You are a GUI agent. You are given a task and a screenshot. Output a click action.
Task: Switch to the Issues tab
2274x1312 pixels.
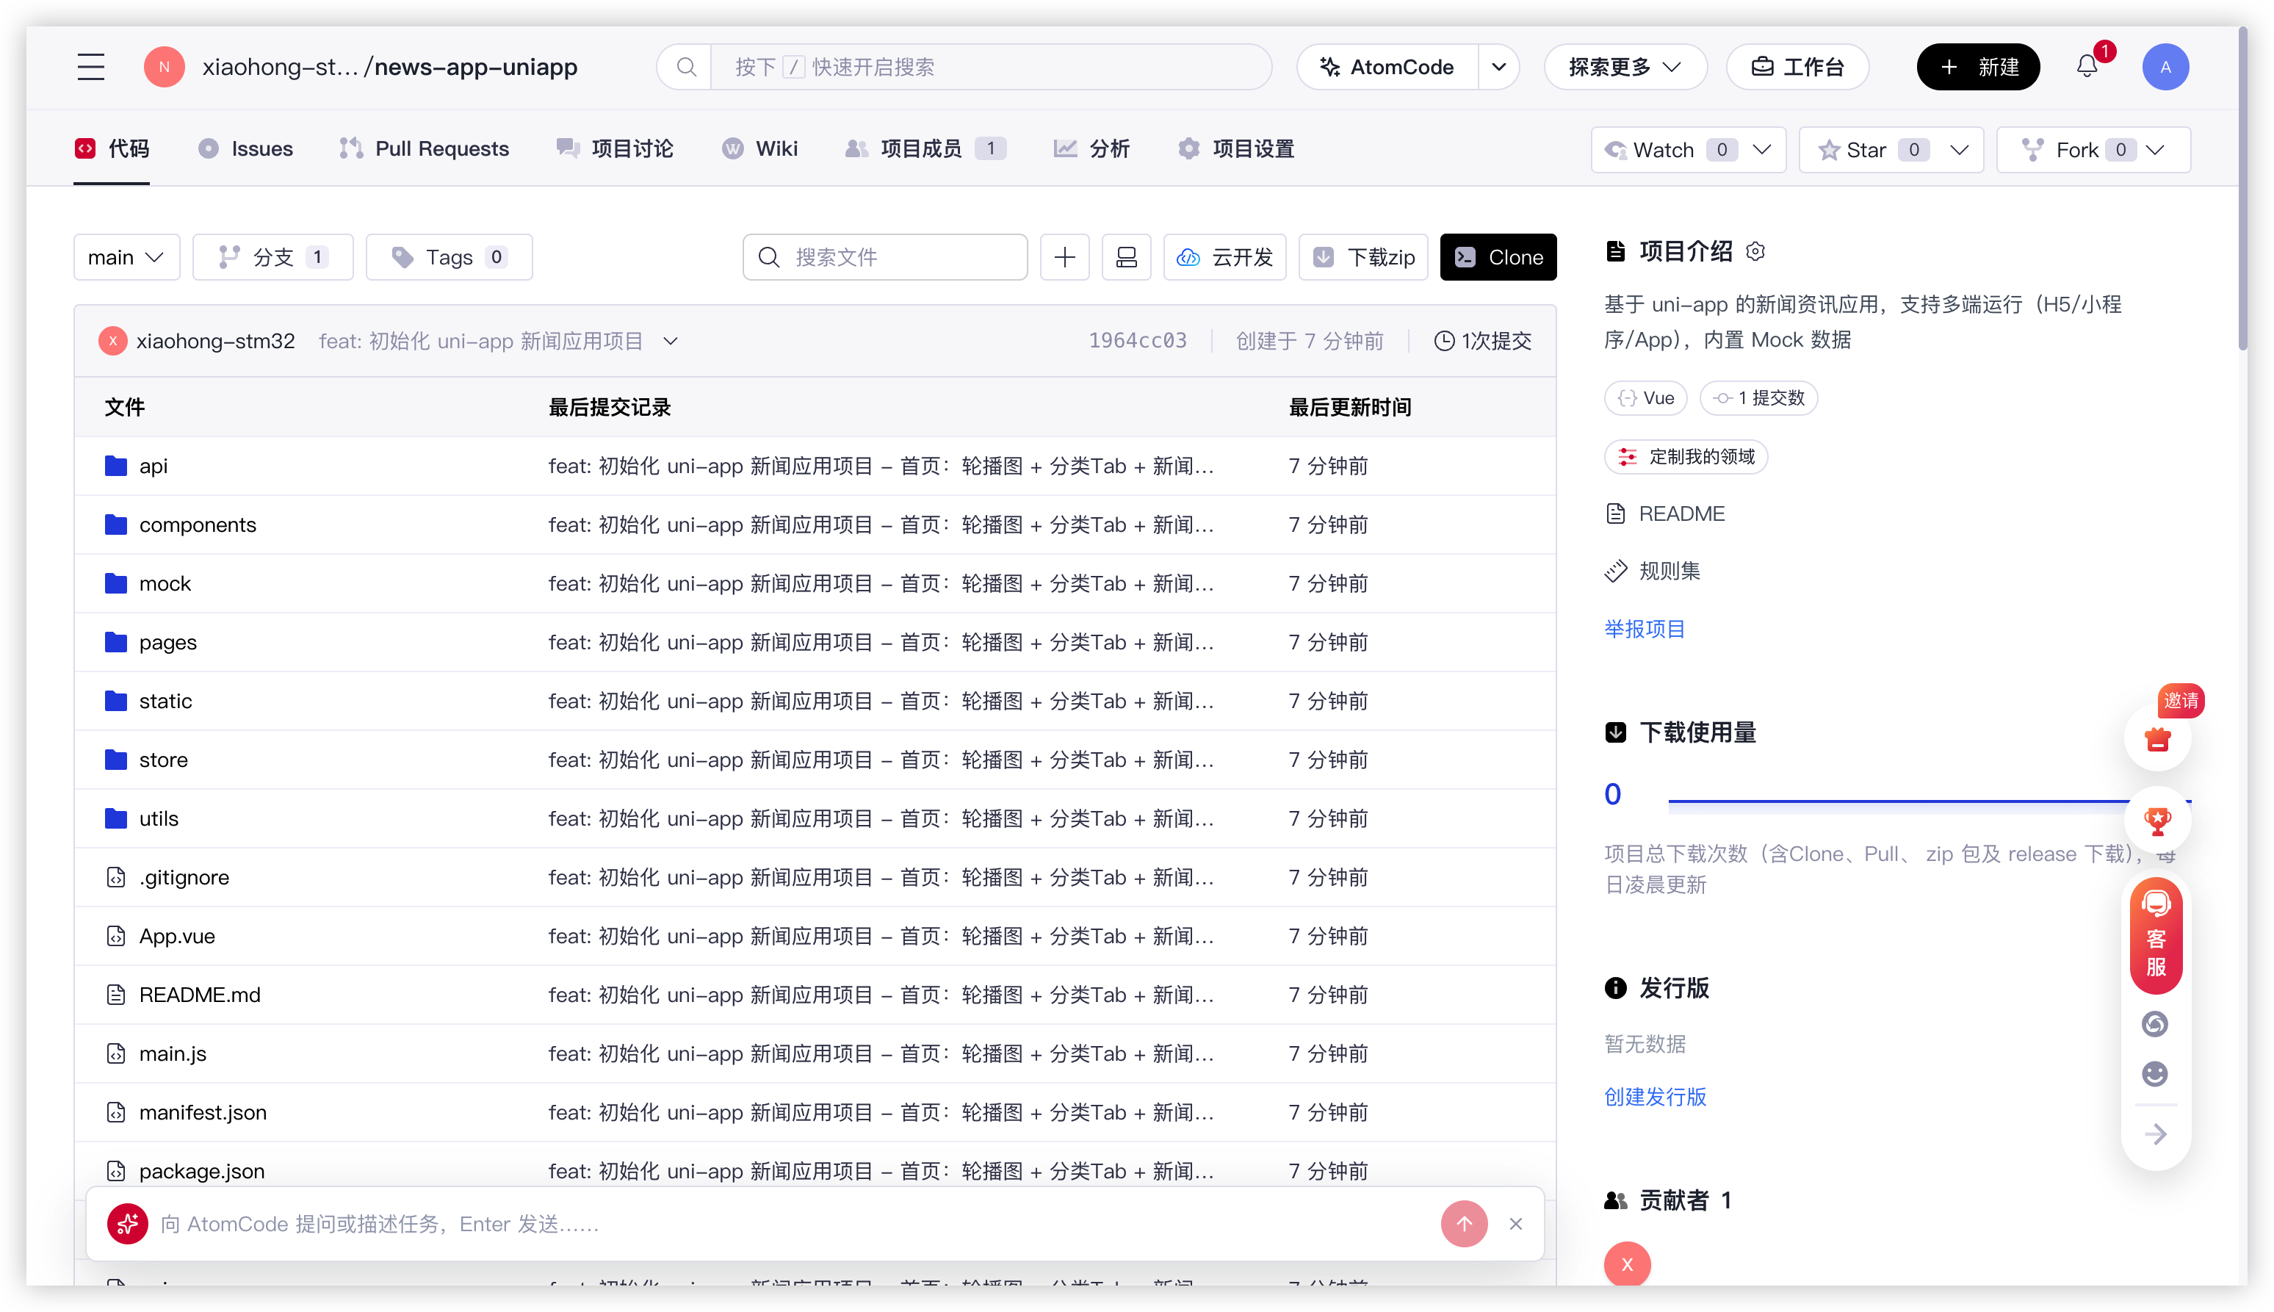click(245, 148)
